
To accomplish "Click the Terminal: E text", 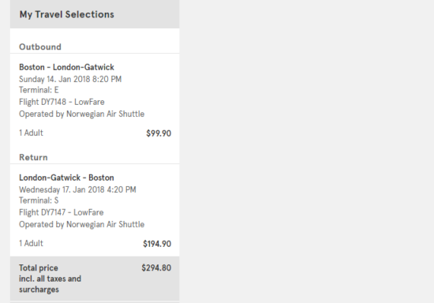I will point(39,90).
